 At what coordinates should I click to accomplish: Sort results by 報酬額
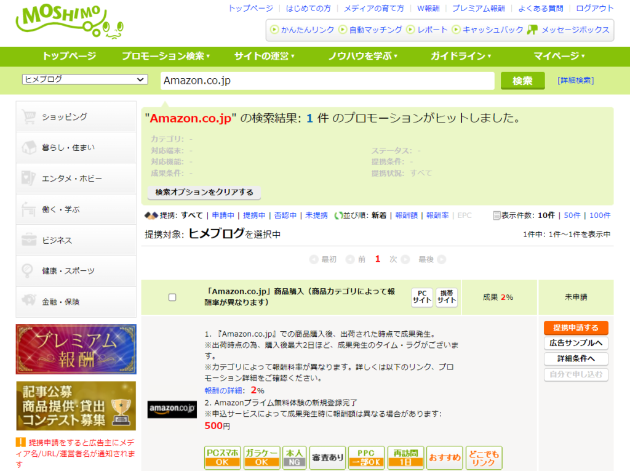(406, 215)
